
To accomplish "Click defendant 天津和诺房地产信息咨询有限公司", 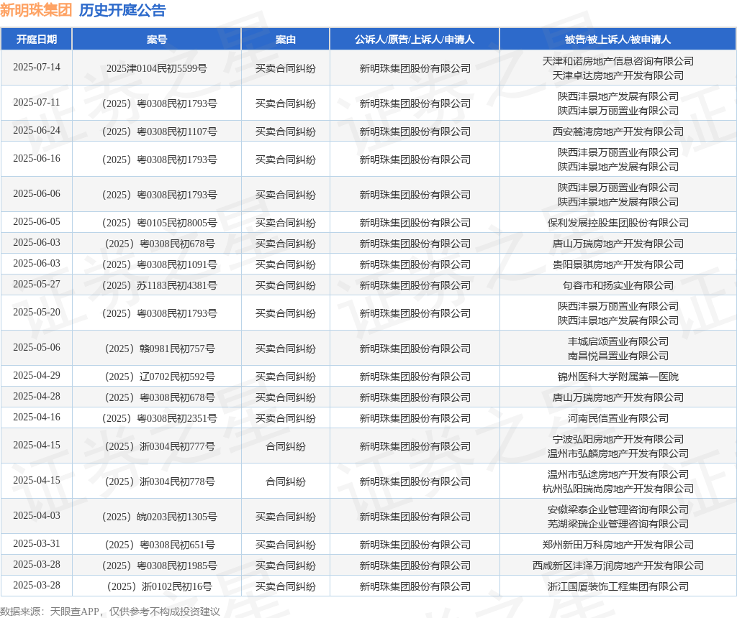I will 618,61.
